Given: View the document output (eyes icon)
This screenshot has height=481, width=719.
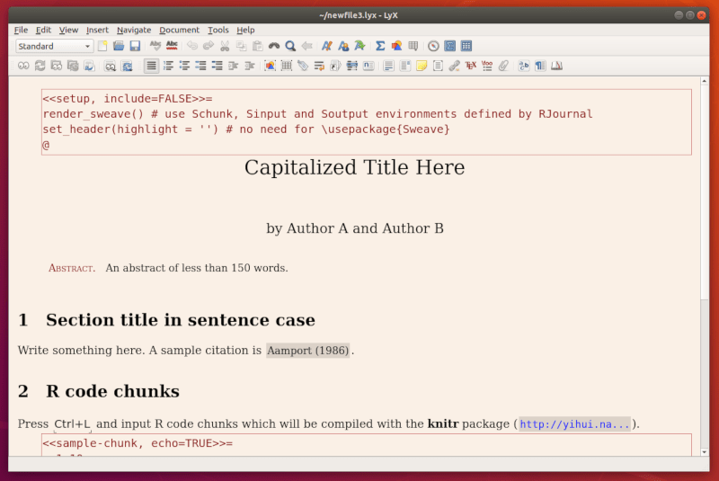Looking at the screenshot, I should [23, 66].
